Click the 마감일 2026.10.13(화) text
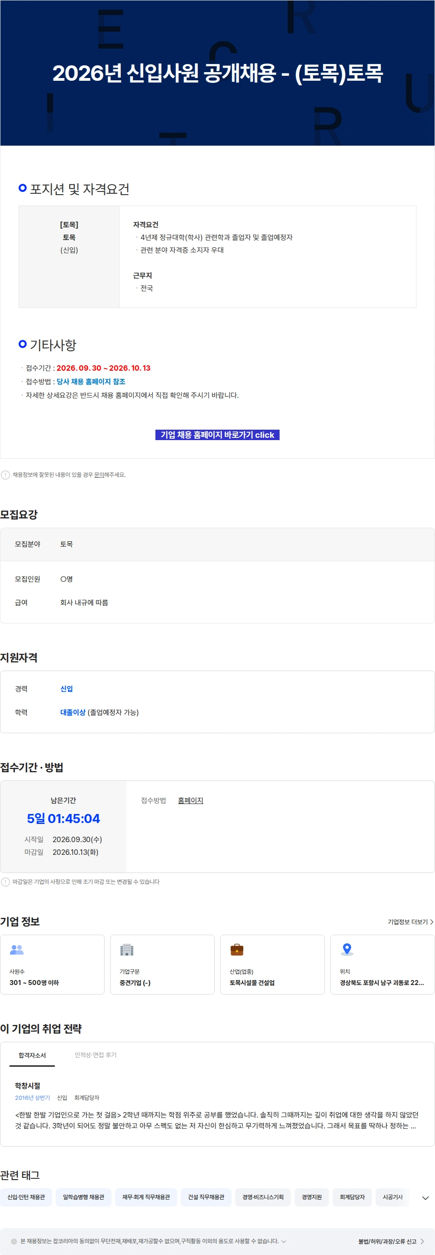The image size is (435, 1255). tap(61, 852)
